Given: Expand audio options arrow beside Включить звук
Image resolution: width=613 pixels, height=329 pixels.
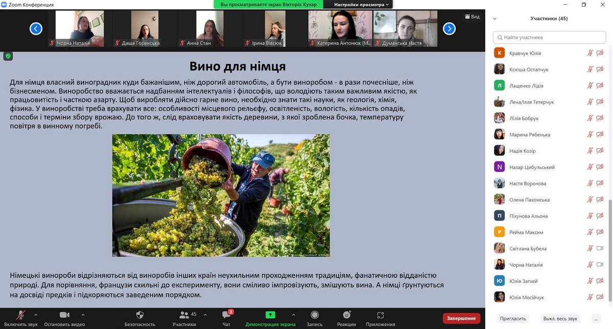Looking at the screenshot, I should click(36, 315).
